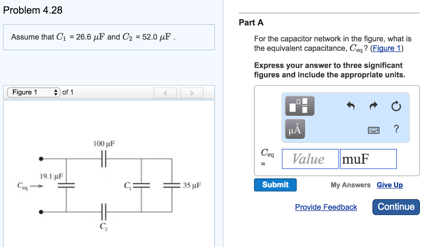Click the Figure 1 stepper arrows
Image resolution: width=427 pixels, height=247 pixels.
point(57,92)
